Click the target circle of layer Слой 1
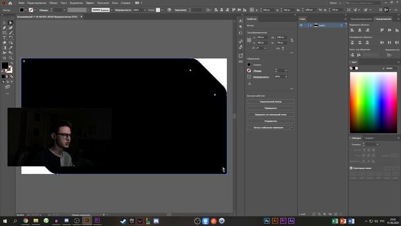The width and height of the screenshot is (401, 226). [x=341, y=25]
